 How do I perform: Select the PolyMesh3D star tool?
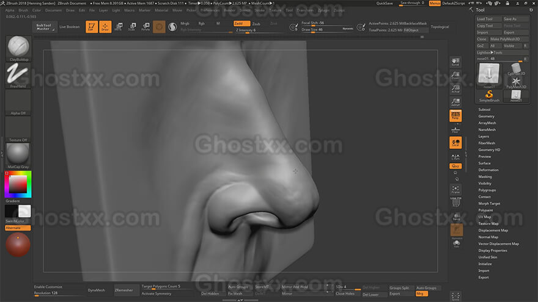click(516, 82)
